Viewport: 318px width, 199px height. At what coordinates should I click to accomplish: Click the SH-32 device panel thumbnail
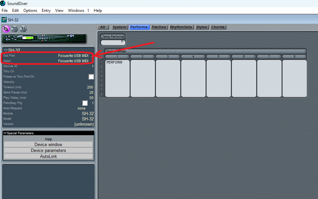click(x=44, y=38)
